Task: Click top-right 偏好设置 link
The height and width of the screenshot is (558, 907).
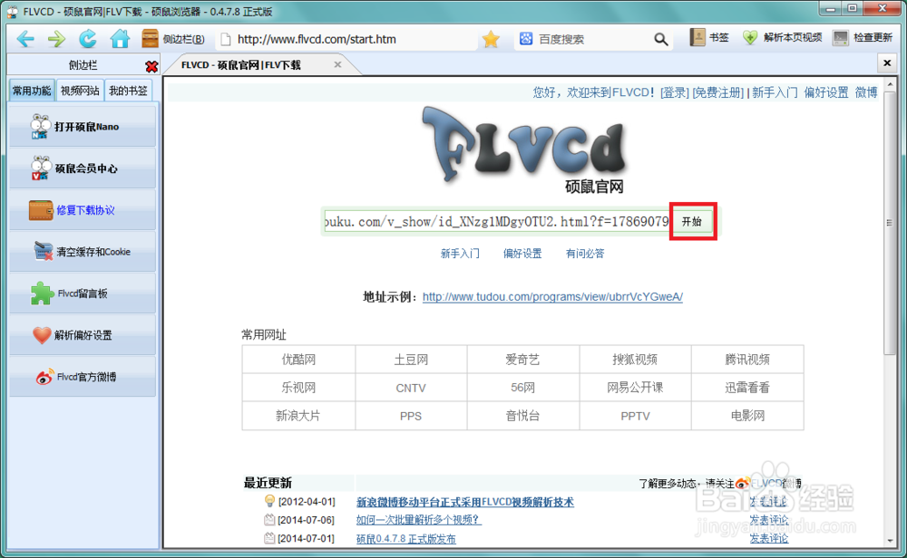Action: (x=826, y=92)
